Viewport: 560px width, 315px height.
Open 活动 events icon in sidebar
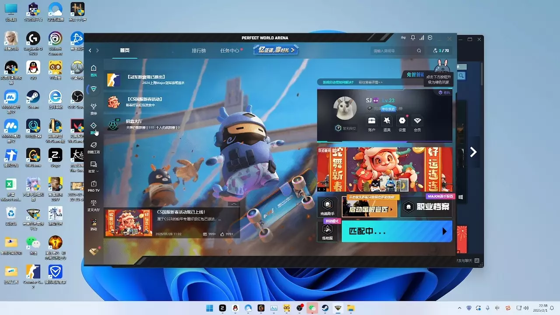[93, 224]
